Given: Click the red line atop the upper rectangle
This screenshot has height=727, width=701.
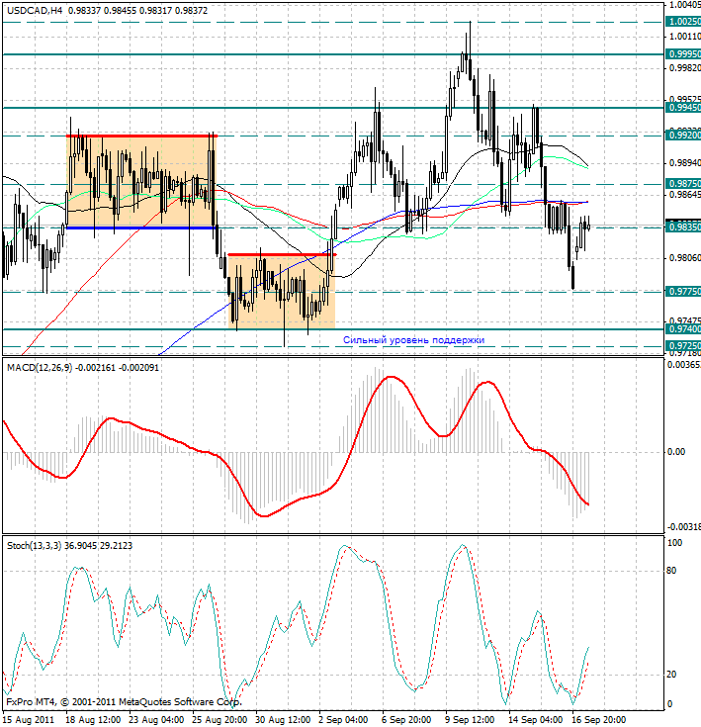Looking at the screenshot, I should 140,136.
